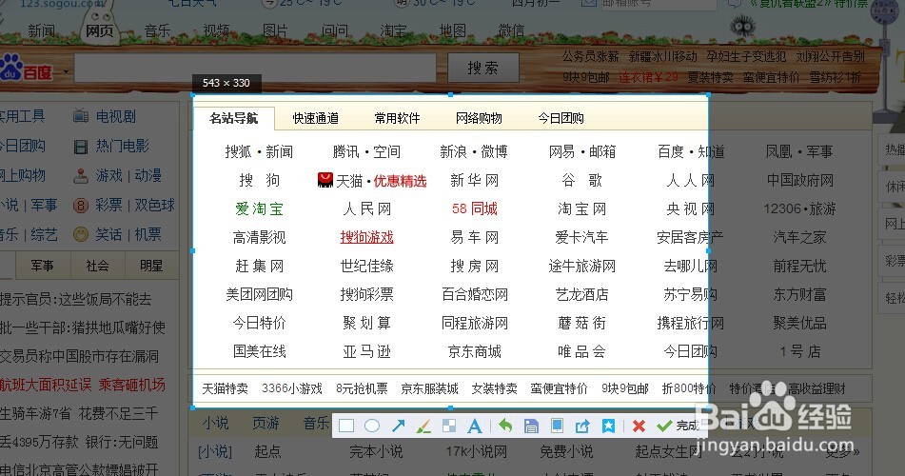
Task: Open the 搜狗游戏 underlined link
Action: pos(366,237)
